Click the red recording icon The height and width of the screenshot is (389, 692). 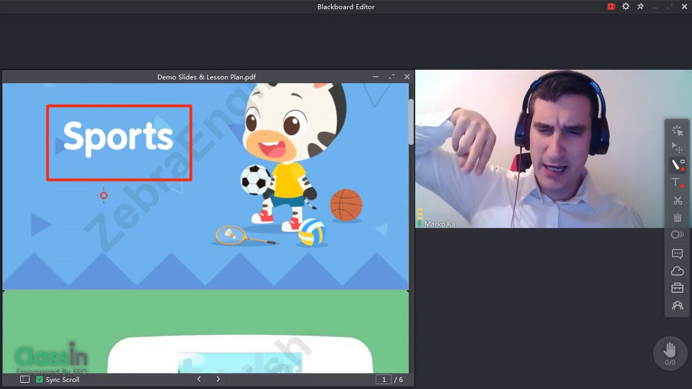point(611,6)
